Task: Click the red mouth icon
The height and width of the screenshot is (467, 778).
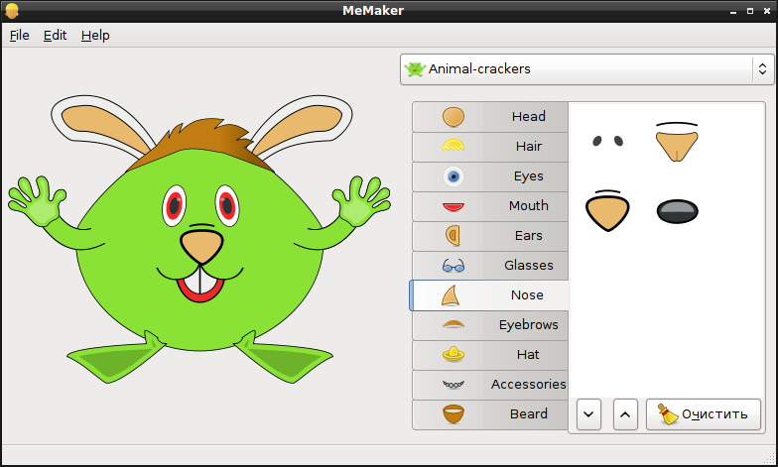Action: point(453,206)
